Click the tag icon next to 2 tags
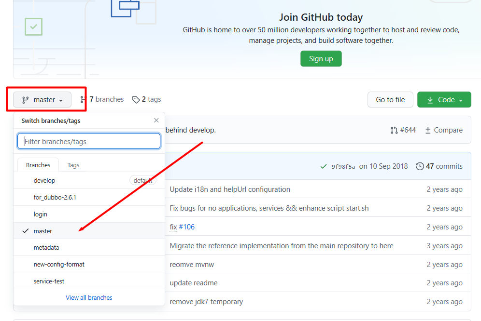Image resolution: width=481 pixels, height=321 pixels. point(136,100)
